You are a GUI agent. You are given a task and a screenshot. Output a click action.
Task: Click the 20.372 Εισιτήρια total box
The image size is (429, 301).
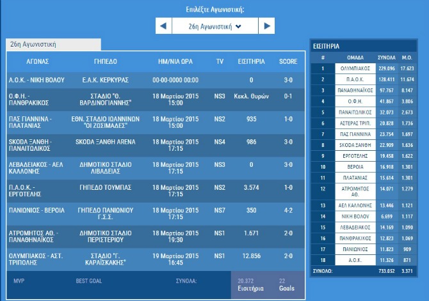pyautogui.click(x=250, y=284)
